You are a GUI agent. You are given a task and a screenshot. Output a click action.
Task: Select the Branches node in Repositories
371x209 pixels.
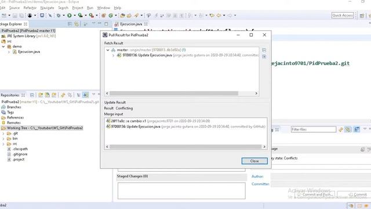[14, 107]
